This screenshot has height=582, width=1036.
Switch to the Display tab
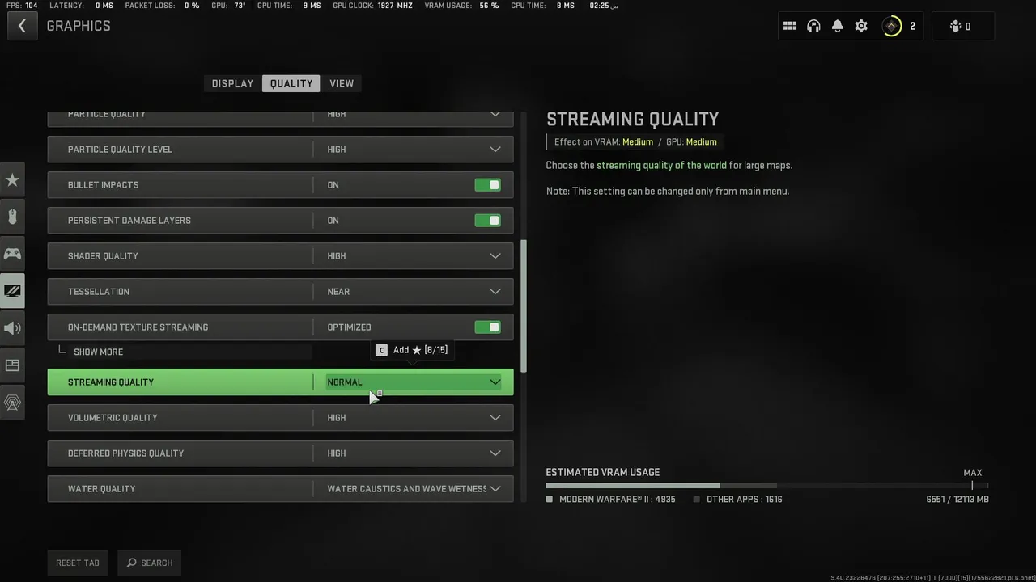click(x=232, y=83)
